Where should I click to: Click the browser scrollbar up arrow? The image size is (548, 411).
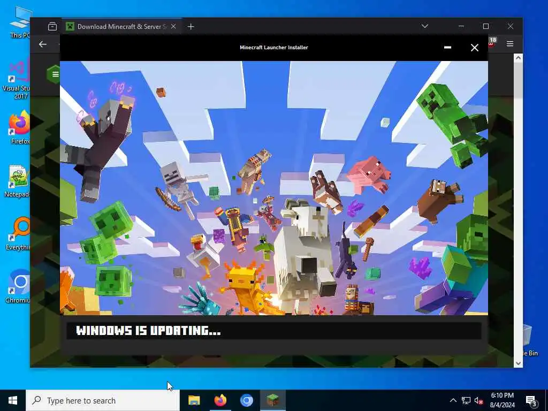click(x=518, y=58)
